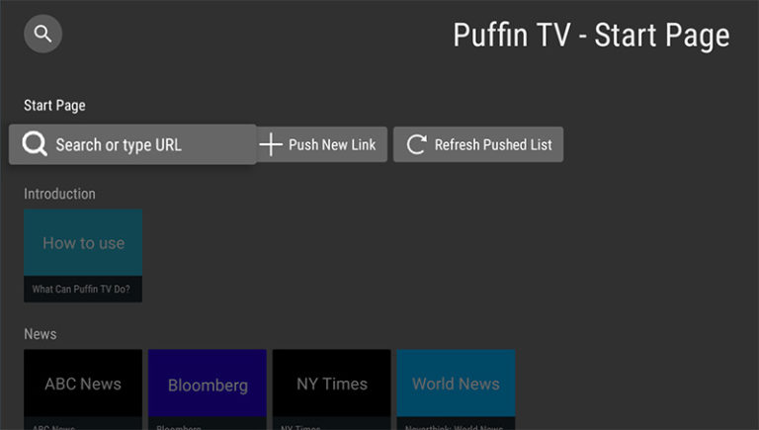The height and width of the screenshot is (430, 759).
Task: Select the Refresh Pushed List button
Action: pos(478,144)
